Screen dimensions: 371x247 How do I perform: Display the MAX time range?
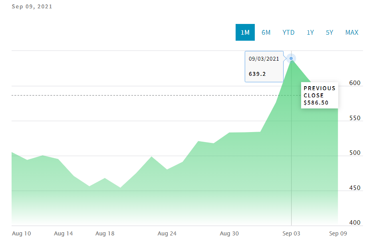pyautogui.click(x=352, y=33)
